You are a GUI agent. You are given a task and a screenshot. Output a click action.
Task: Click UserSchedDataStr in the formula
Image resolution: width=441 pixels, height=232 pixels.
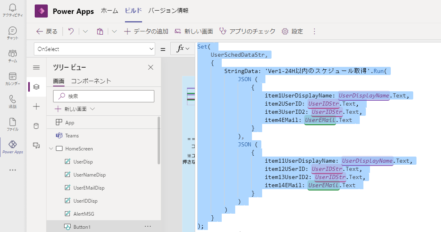point(238,55)
